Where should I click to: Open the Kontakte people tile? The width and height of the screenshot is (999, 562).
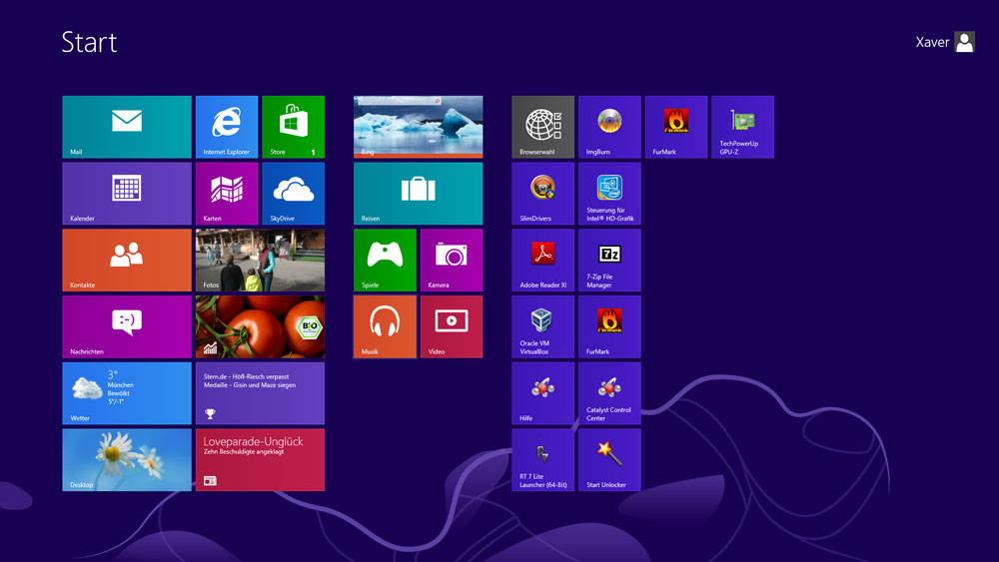[126, 260]
